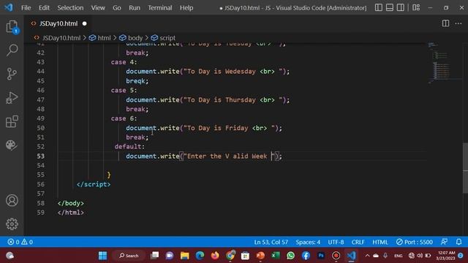Click the errors and warnings status indicator
468x263 pixels.
click(20, 242)
